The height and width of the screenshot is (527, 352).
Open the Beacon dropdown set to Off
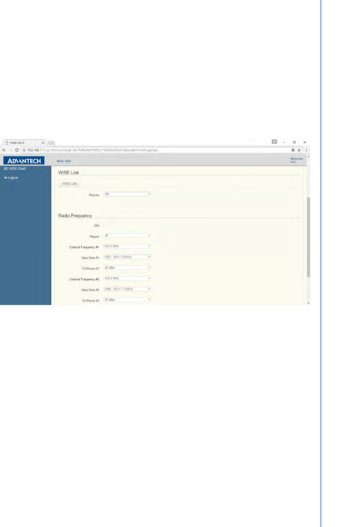coord(127,194)
